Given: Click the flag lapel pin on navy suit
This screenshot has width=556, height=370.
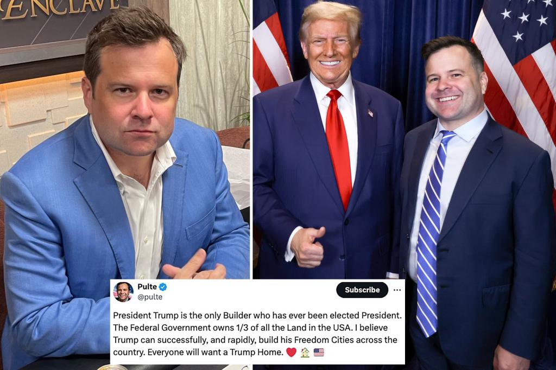Looking at the screenshot, I should 370,113.
